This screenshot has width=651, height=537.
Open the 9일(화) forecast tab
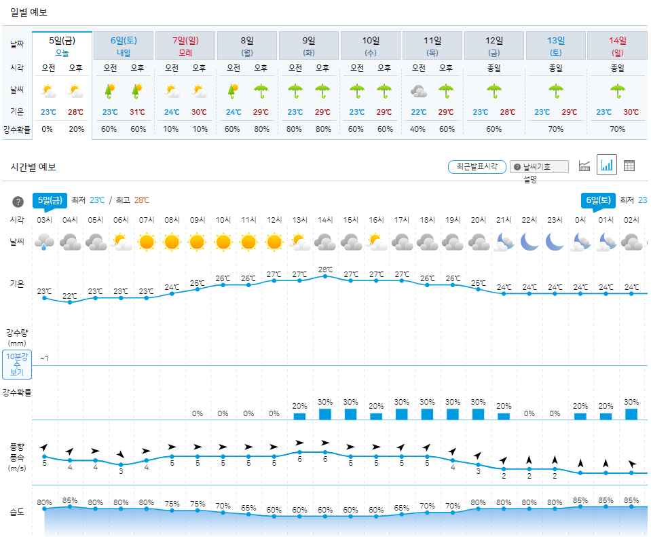point(308,46)
